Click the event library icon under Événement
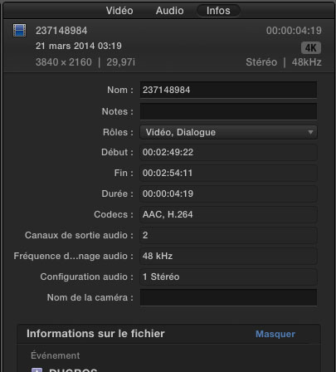The image size is (336, 372). (x=37, y=370)
